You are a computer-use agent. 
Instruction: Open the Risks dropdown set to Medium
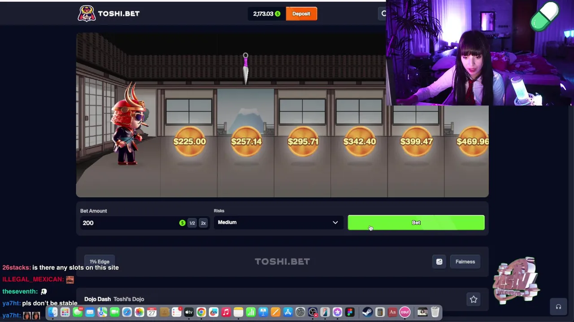pos(278,222)
